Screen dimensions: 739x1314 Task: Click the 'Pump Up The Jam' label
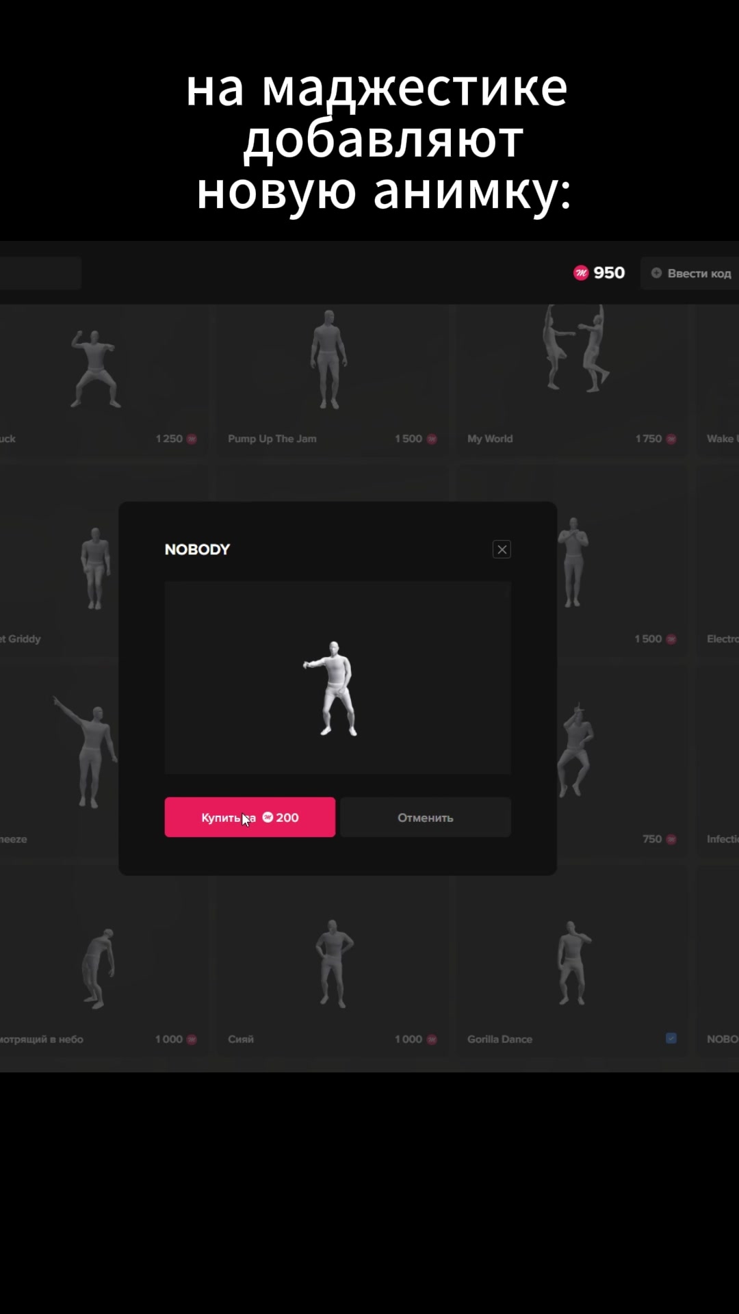coord(272,439)
